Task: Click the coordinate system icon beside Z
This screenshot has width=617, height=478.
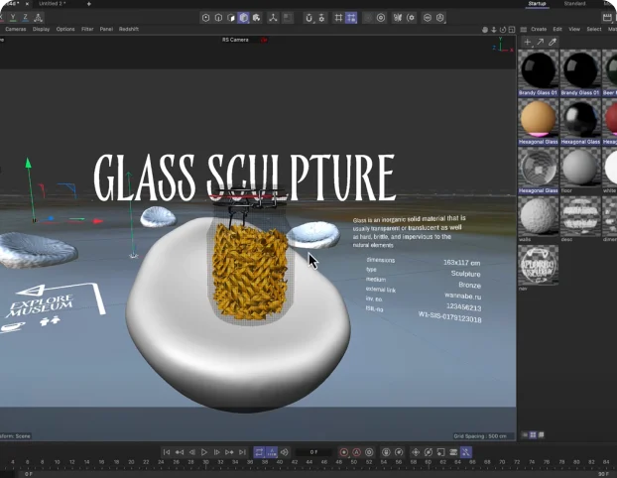Action: tap(38, 17)
